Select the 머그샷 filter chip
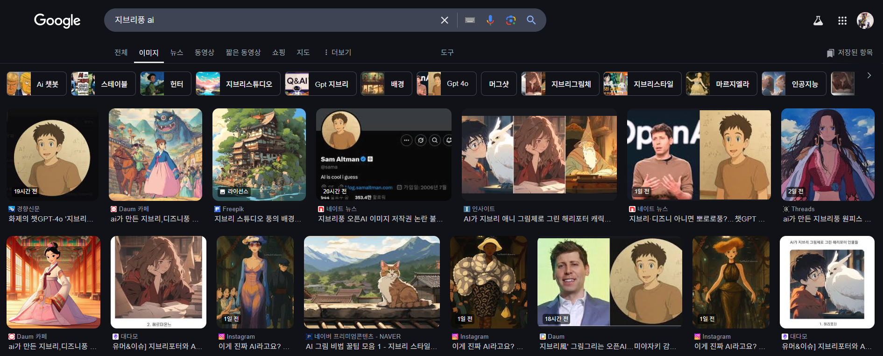The image size is (883, 356). tap(499, 84)
